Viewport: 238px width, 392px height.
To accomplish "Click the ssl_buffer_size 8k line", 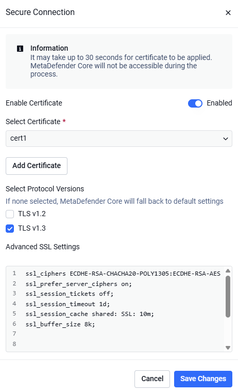I will [x=60, y=324].
